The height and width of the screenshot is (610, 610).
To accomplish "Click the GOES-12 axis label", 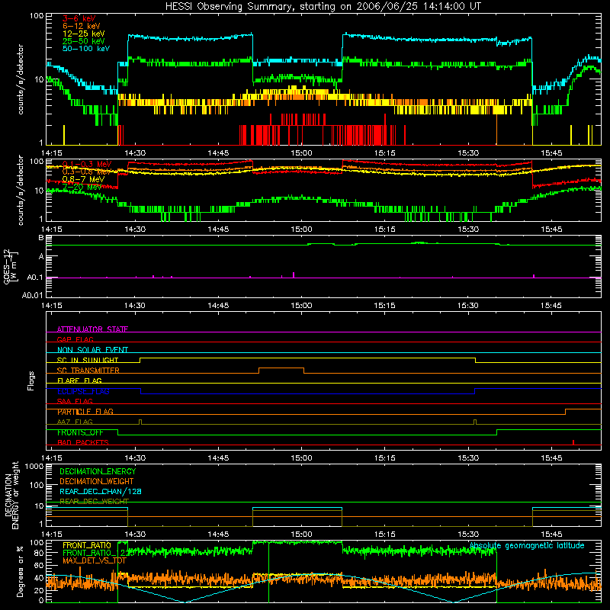I will point(11,266).
